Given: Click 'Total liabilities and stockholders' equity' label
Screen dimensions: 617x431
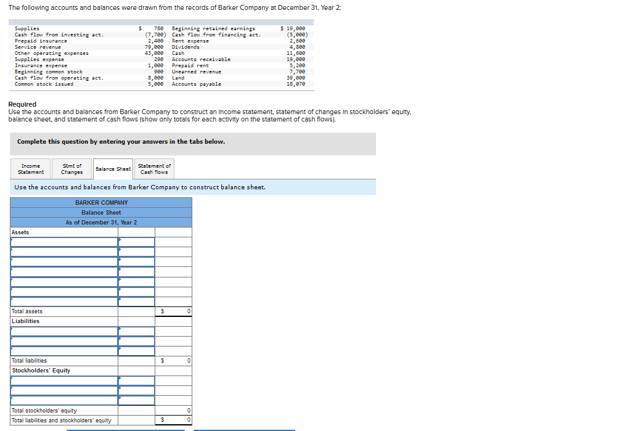Looking at the screenshot, I should [62, 421].
